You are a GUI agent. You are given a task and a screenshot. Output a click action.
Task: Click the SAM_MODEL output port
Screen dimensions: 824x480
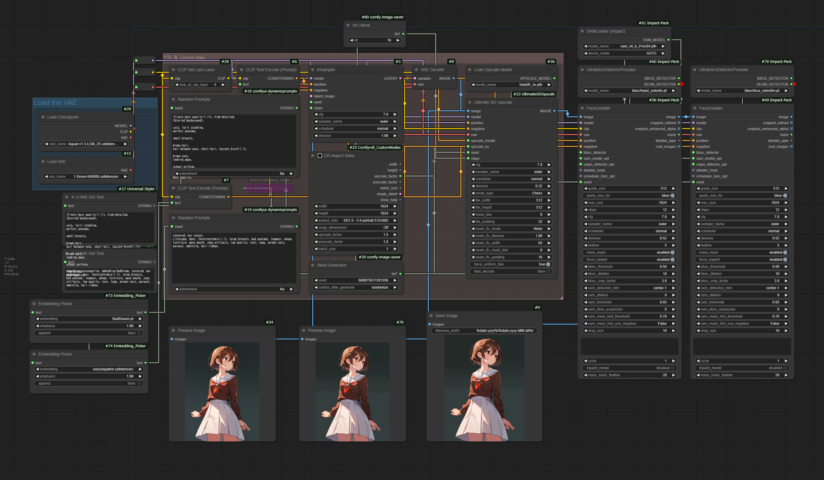[668, 40]
